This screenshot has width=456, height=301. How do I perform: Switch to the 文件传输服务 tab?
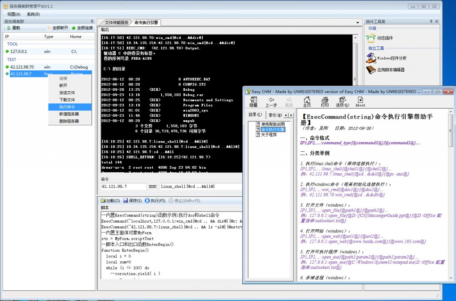coord(116,23)
